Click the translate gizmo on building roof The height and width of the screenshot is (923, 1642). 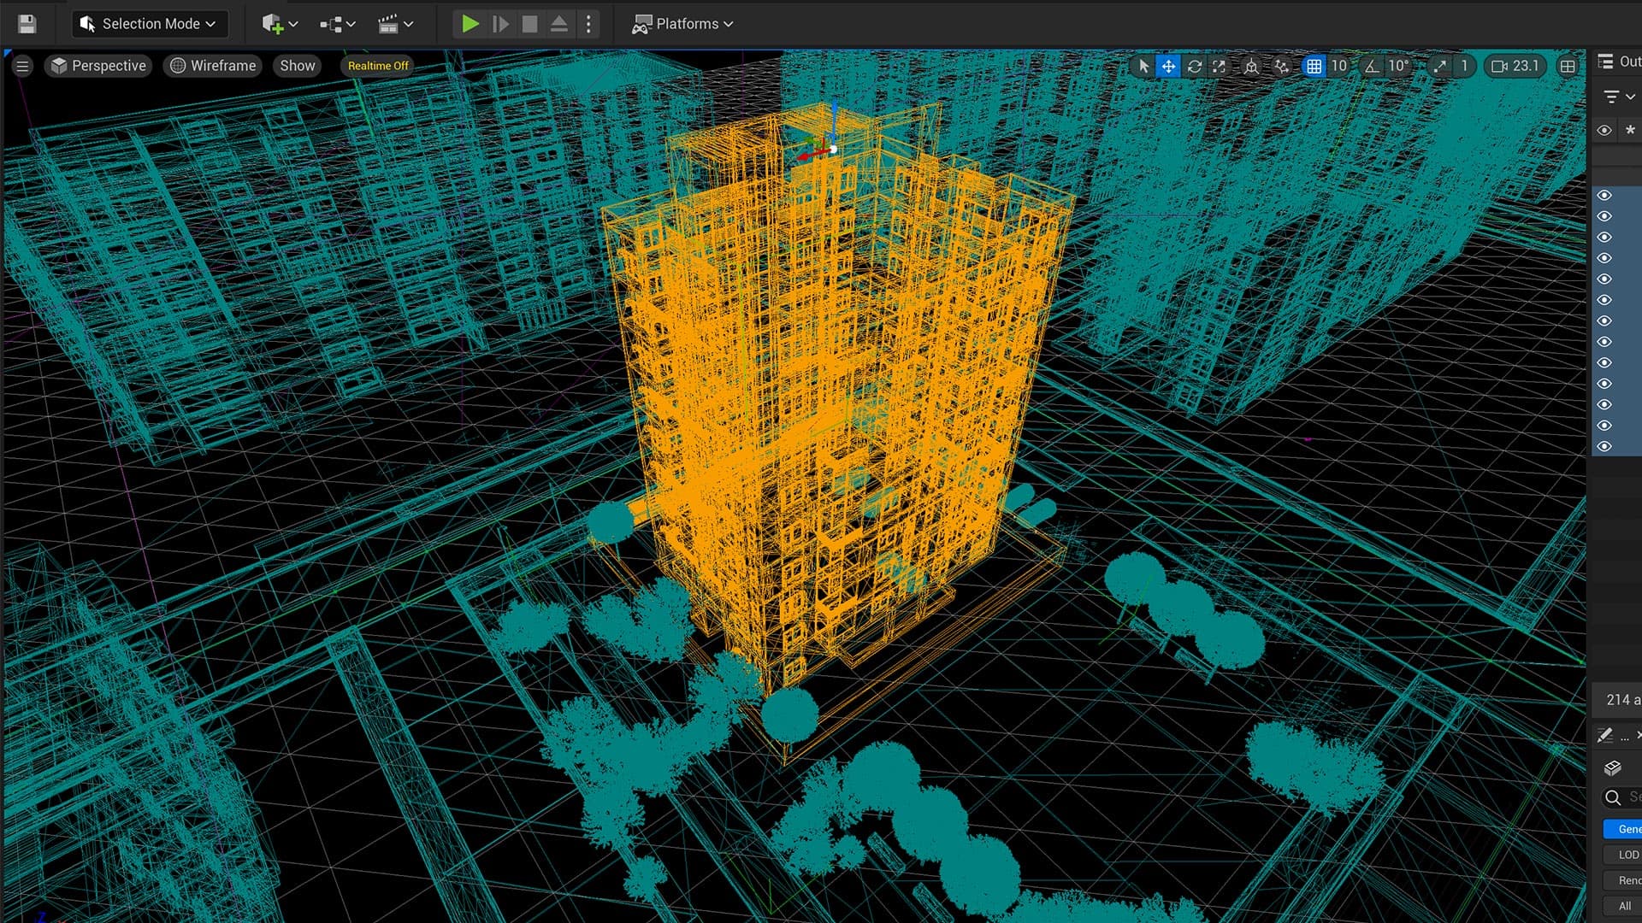tap(832, 149)
